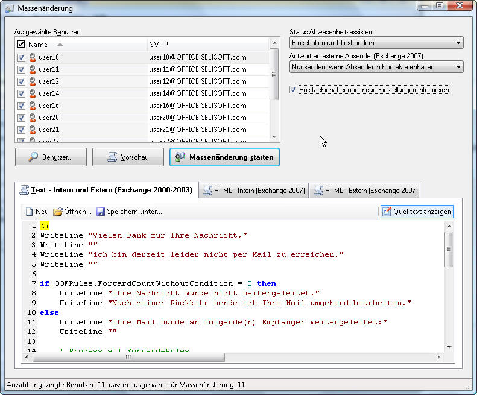477x395 pixels.
Task: Select user14@OFFICE.SELISOFT.com cell
Action: click(x=209, y=93)
